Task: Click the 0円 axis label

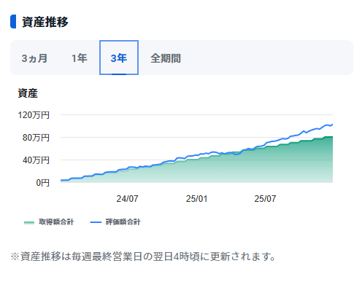Action: 43,183
